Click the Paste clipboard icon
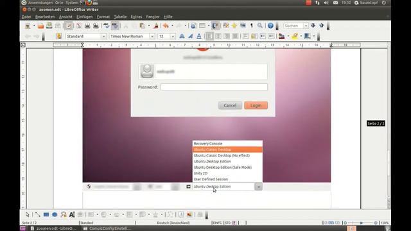411x231 pixels. pyautogui.click(x=143, y=26)
